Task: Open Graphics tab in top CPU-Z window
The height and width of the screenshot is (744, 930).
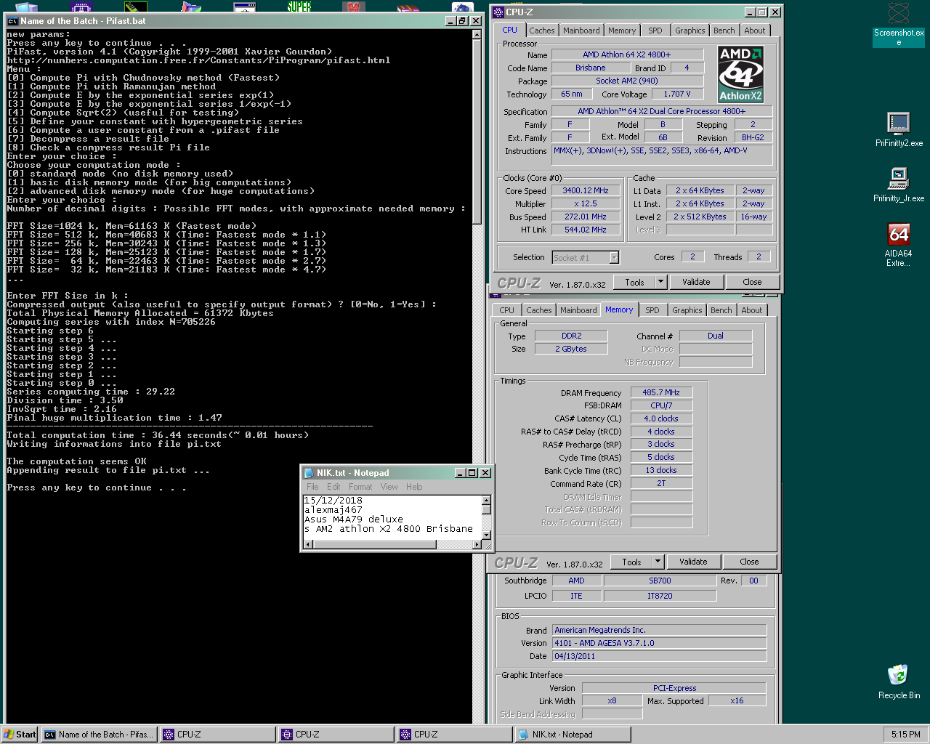Action: tap(690, 31)
